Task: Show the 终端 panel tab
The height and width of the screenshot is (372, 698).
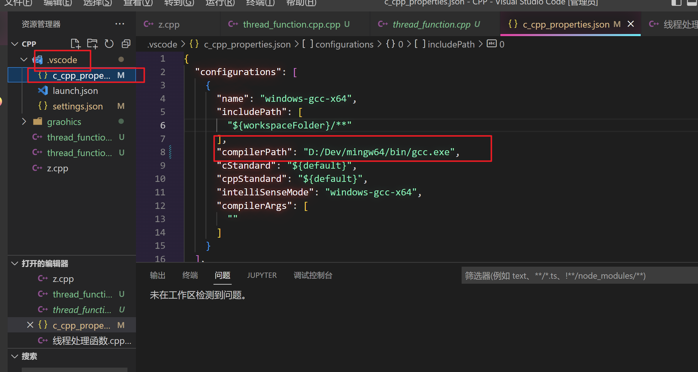Action: (x=190, y=275)
